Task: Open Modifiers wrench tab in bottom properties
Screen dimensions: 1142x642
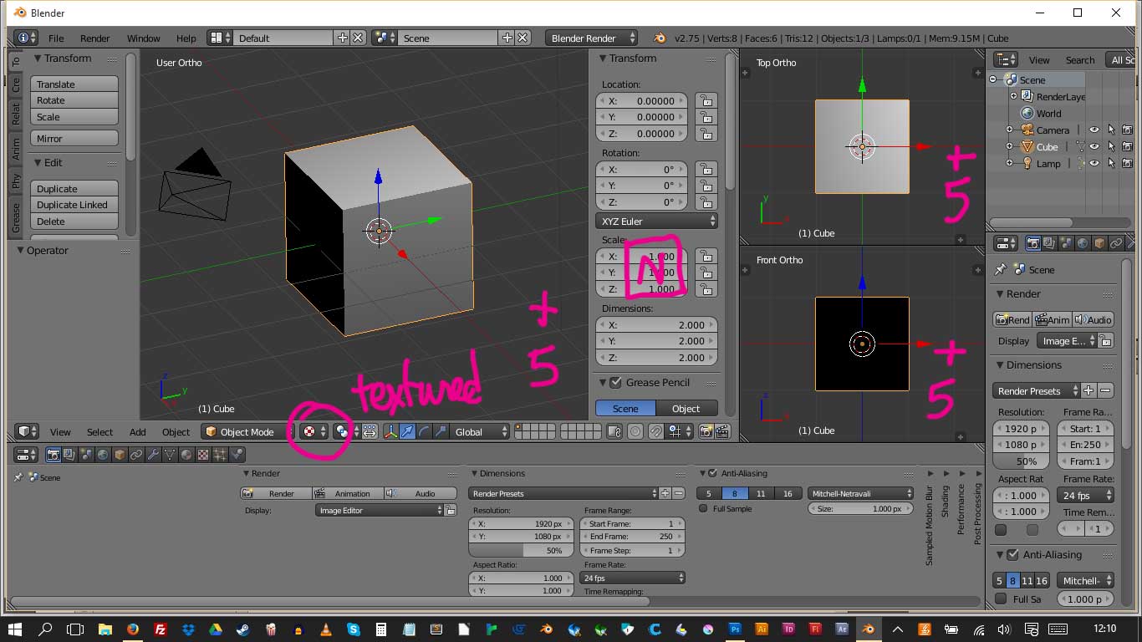Action: pos(152,455)
